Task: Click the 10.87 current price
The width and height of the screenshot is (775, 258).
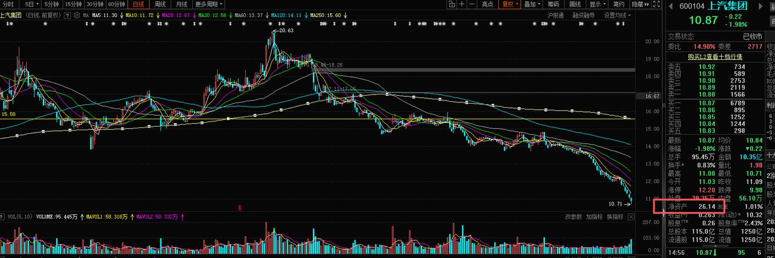Action: pyautogui.click(x=704, y=20)
